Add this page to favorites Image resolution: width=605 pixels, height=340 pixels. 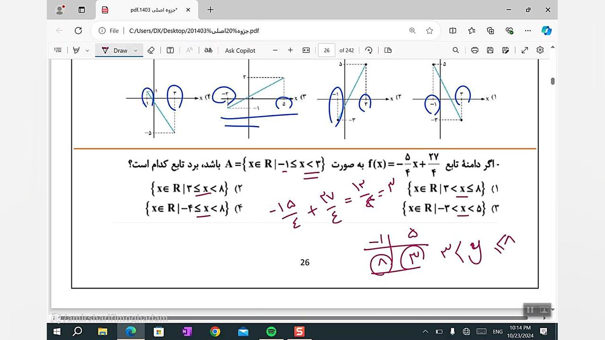(429, 31)
